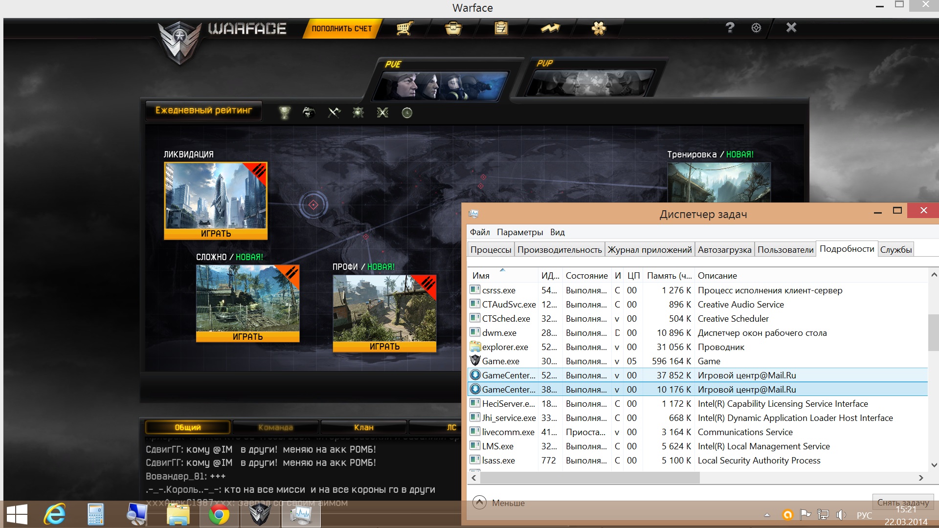Sort by ЦП column header
The width and height of the screenshot is (939, 528).
coord(633,276)
